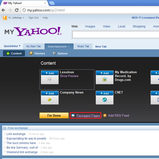Click the globe icon in the address bar

[24, 10]
